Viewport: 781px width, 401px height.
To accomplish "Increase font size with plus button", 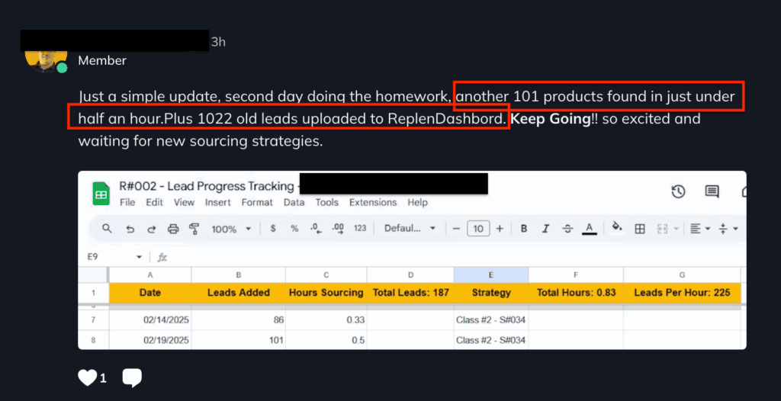I will point(500,229).
